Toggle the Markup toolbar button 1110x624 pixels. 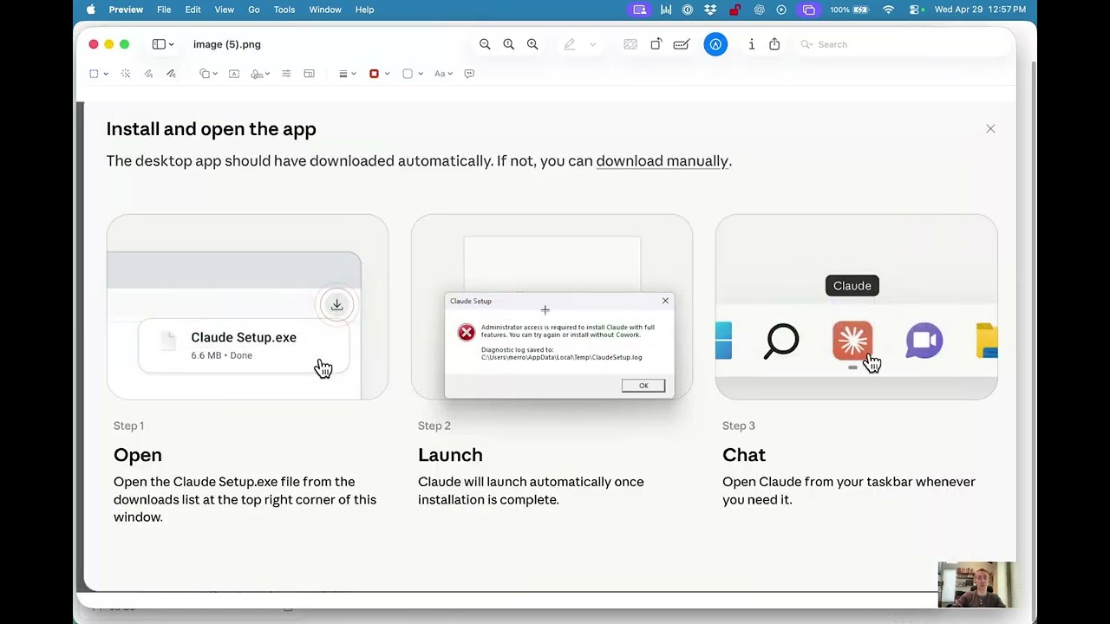[715, 44]
